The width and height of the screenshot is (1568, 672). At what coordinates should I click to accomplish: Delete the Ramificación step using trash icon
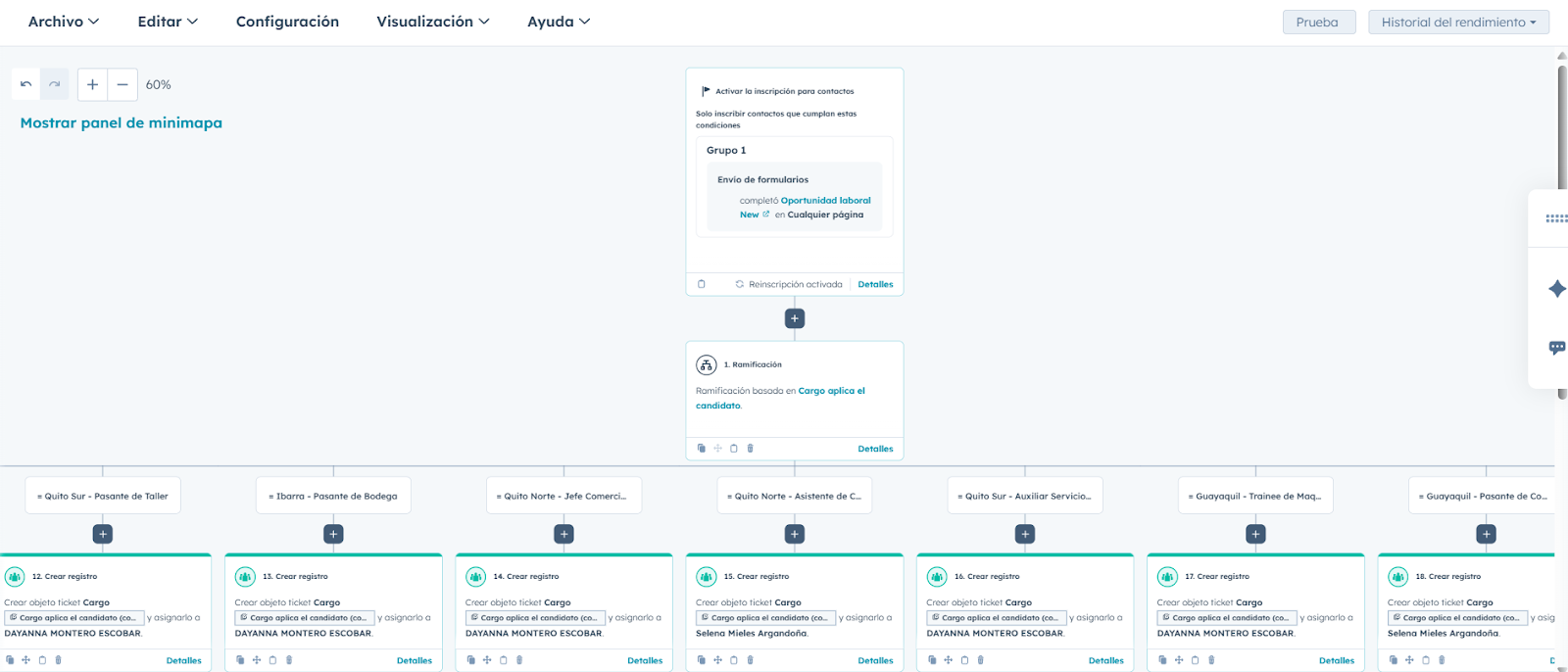(x=751, y=449)
